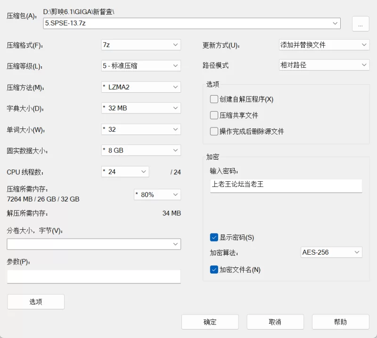
Task: Enable 压缩共享文件 checkbox
Action: click(214, 115)
